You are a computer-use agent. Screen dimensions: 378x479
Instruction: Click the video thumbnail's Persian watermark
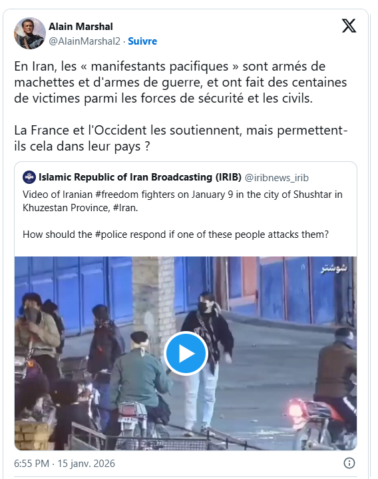pyautogui.click(x=334, y=268)
